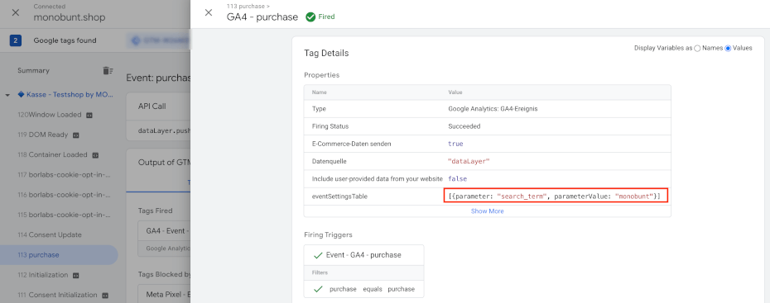Click the Properties Name column header
Image resolution: width=770 pixels, height=303 pixels.
320,92
